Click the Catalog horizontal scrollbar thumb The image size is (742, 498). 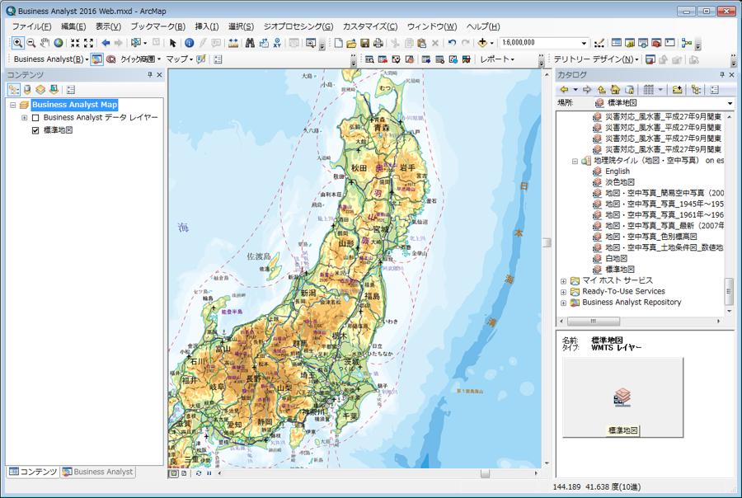(594, 322)
